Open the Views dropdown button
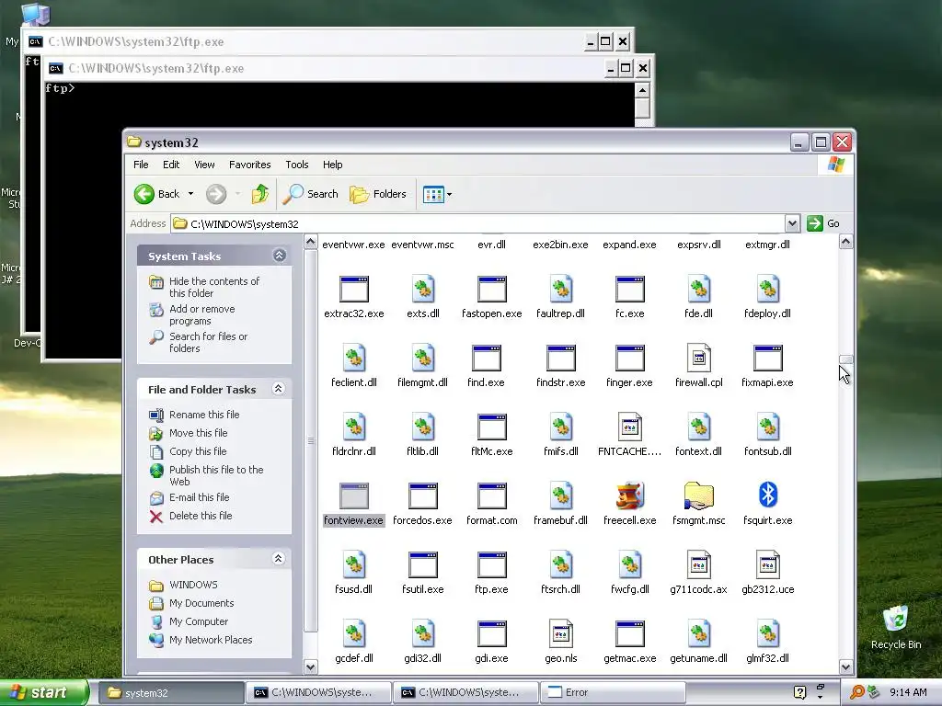 tap(437, 194)
